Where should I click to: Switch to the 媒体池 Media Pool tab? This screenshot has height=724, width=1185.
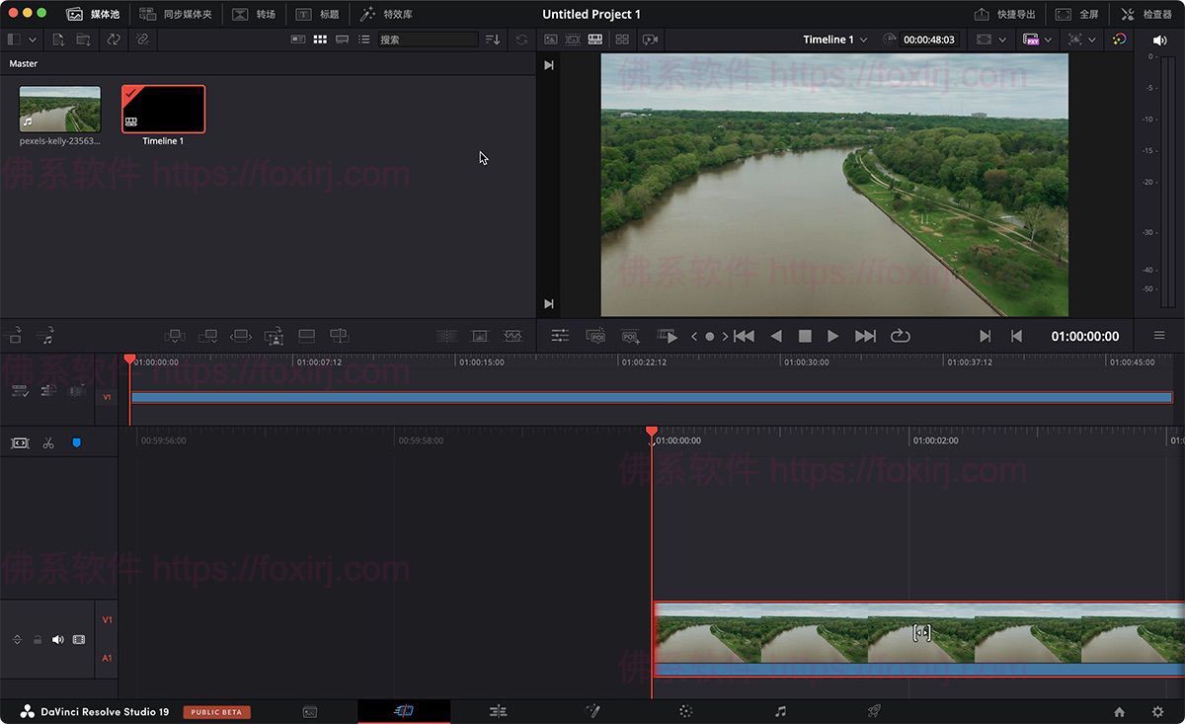89,14
